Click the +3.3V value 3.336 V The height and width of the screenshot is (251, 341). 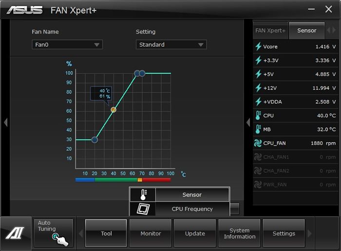(325, 60)
